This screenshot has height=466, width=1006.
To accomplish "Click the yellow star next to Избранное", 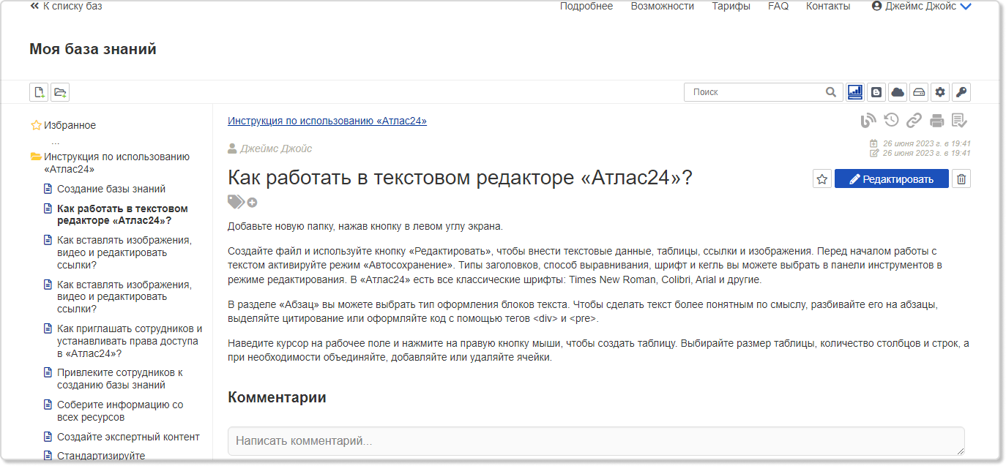I will 36,125.
